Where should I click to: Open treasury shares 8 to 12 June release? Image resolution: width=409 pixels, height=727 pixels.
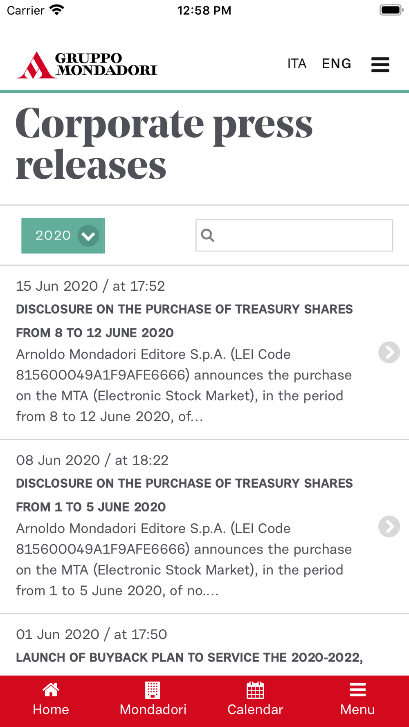[x=184, y=321]
